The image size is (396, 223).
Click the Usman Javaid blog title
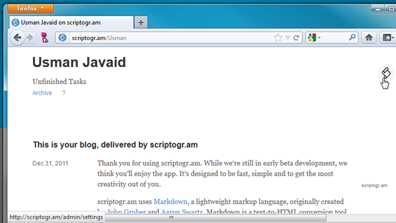pyautogui.click(x=79, y=62)
